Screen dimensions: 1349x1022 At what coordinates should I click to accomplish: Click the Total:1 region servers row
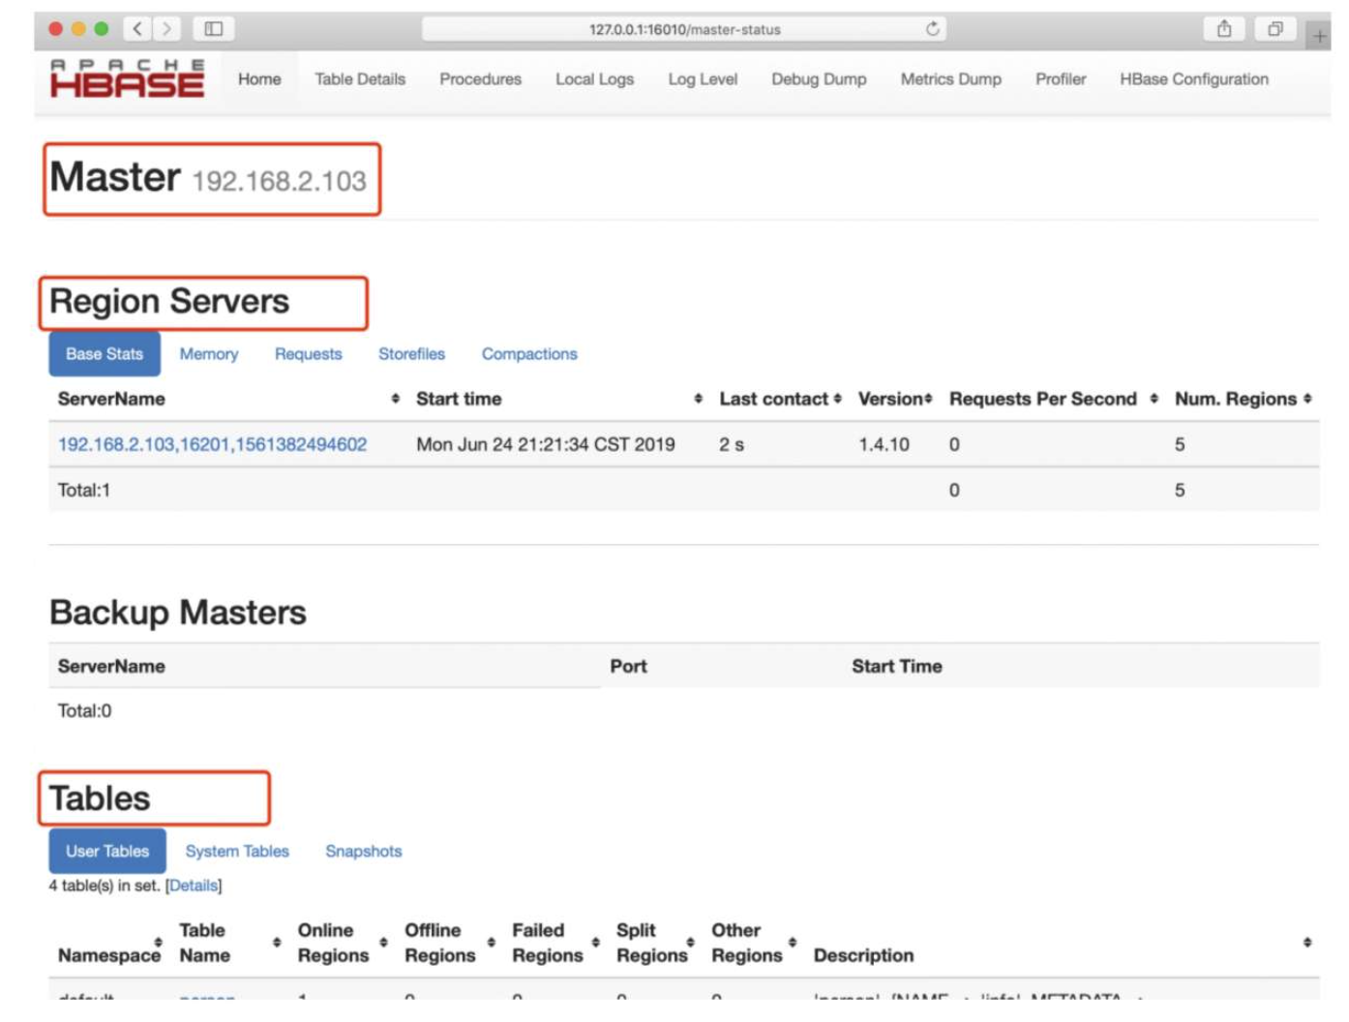click(x=684, y=490)
